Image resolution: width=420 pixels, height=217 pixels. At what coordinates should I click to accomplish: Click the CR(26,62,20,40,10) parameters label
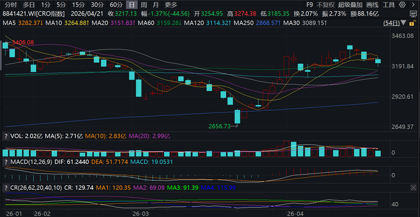(36, 187)
